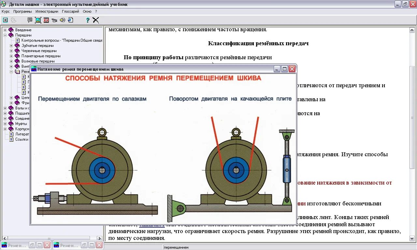Viewport: 417px width, 250px height.
Task: Click the tree panel scroll-right arrow
Action: 100,238
